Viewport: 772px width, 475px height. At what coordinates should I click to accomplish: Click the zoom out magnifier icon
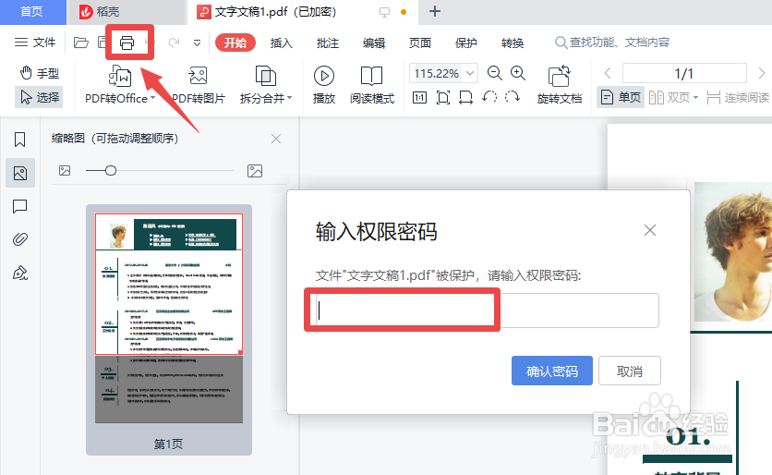[x=494, y=73]
